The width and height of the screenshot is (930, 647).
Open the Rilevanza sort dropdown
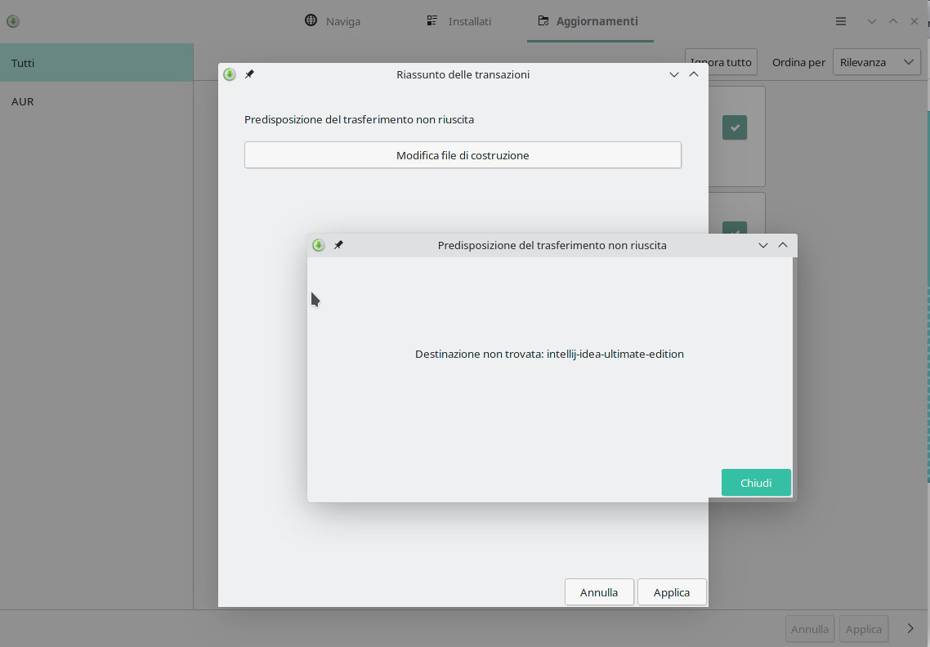(877, 61)
